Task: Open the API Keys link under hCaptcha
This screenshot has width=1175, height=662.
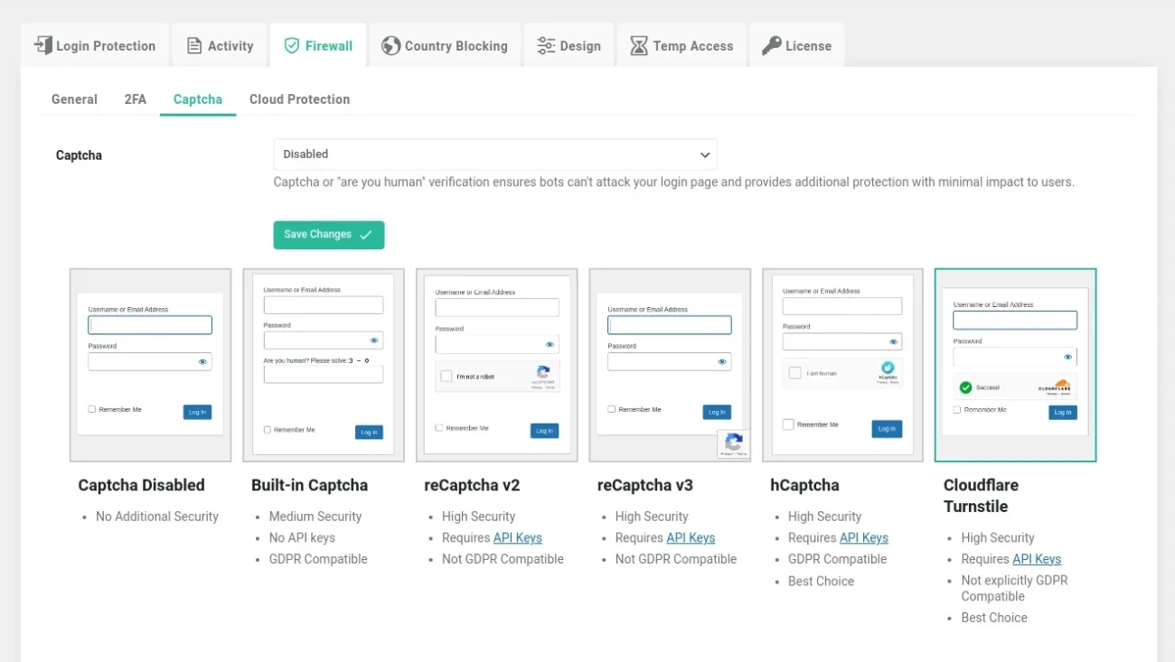Action: 863,537
